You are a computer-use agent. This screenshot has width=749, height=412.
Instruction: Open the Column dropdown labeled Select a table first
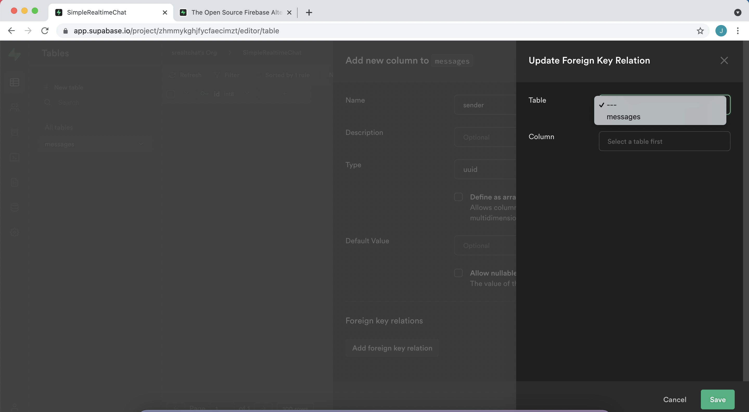(x=664, y=141)
